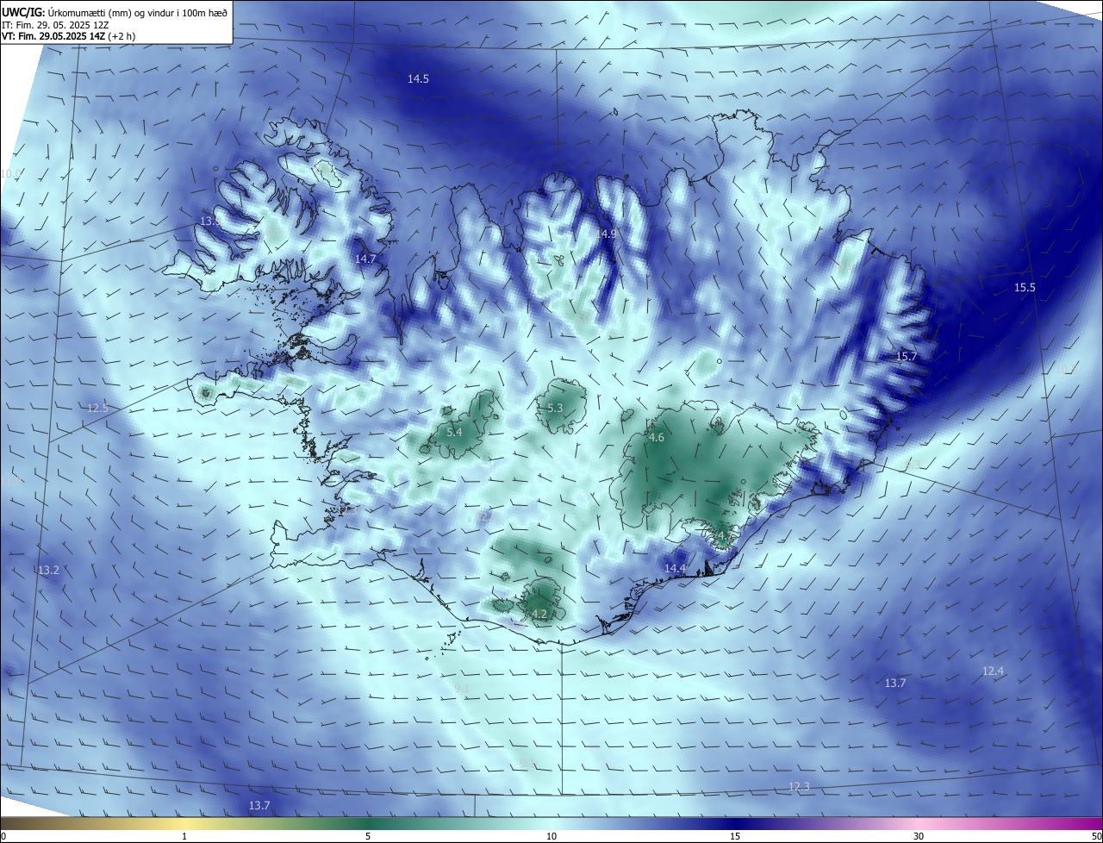Click the 14.9 value label
The width and height of the screenshot is (1103, 843).
607,234
